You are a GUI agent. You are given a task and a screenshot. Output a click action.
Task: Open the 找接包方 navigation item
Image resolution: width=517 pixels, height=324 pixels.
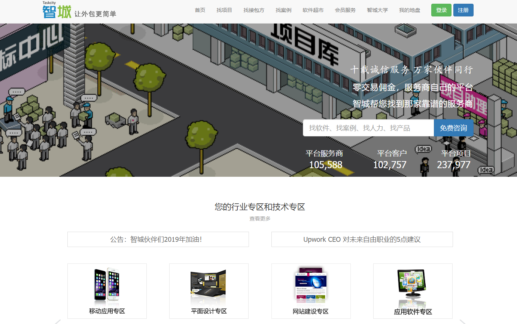tap(253, 10)
